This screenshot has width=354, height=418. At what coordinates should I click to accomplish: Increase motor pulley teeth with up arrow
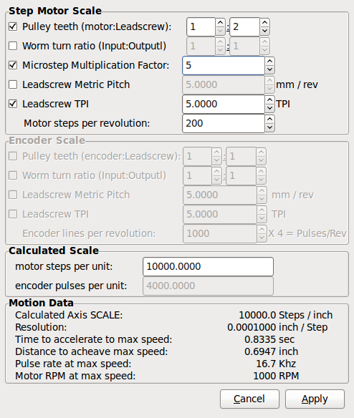click(x=220, y=23)
